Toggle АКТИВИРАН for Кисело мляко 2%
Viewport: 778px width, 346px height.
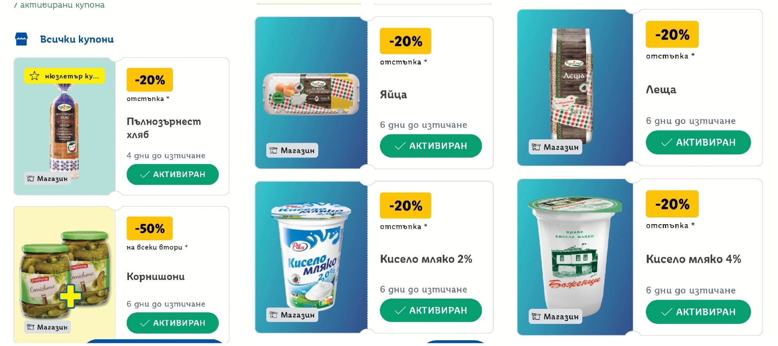[431, 310]
